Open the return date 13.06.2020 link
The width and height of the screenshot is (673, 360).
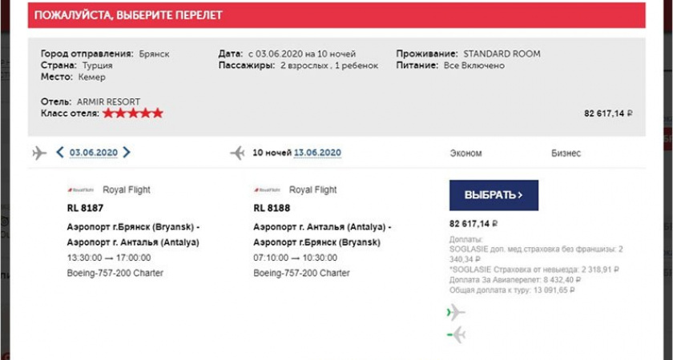tap(317, 153)
